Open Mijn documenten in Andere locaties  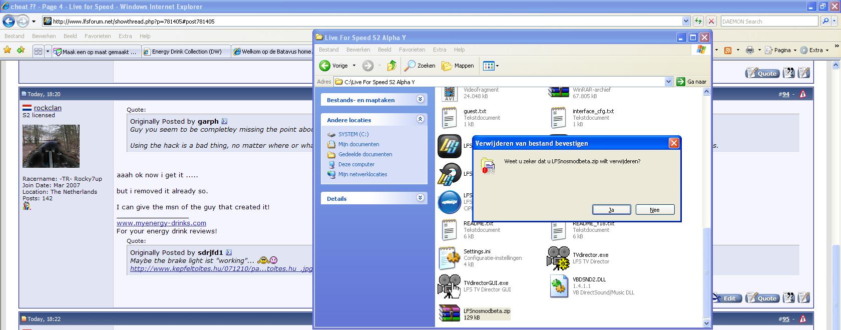coord(358,144)
